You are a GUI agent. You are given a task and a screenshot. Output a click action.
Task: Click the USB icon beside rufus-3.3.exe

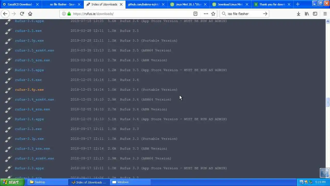[8, 129]
